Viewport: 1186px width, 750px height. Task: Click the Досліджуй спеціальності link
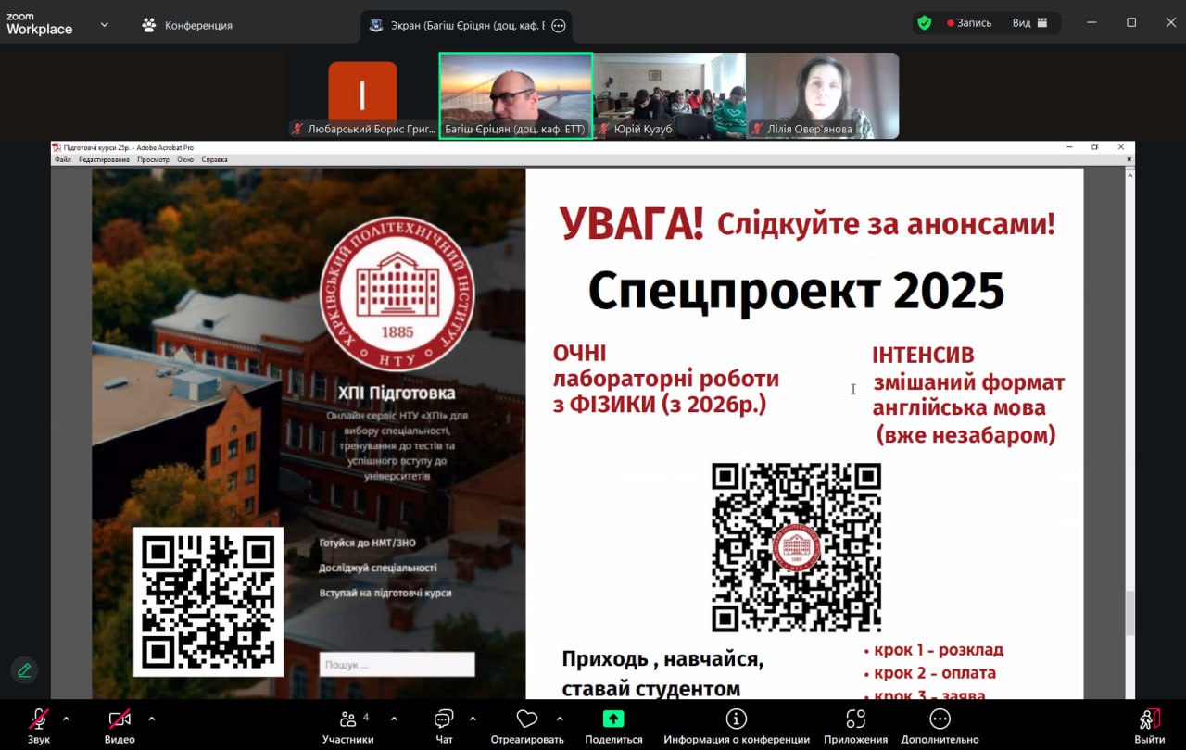[x=377, y=568]
